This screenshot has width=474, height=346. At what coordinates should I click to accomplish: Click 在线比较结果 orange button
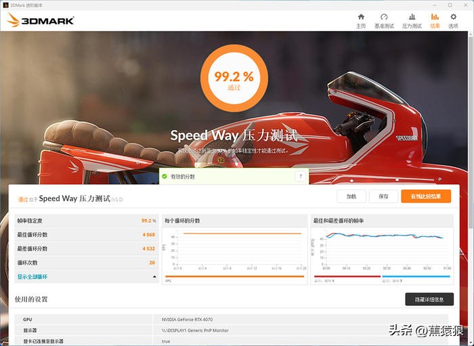[x=426, y=196]
